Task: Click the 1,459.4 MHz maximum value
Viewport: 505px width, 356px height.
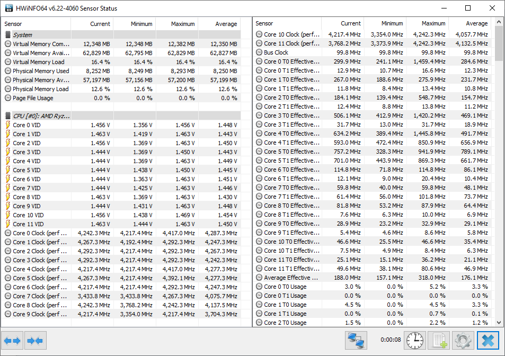Action: pos(429,61)
